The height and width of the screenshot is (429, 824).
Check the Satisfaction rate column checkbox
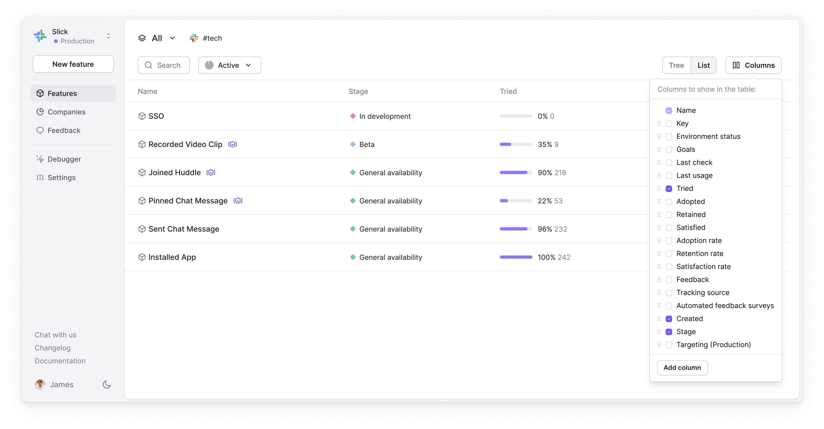[669, 267]
